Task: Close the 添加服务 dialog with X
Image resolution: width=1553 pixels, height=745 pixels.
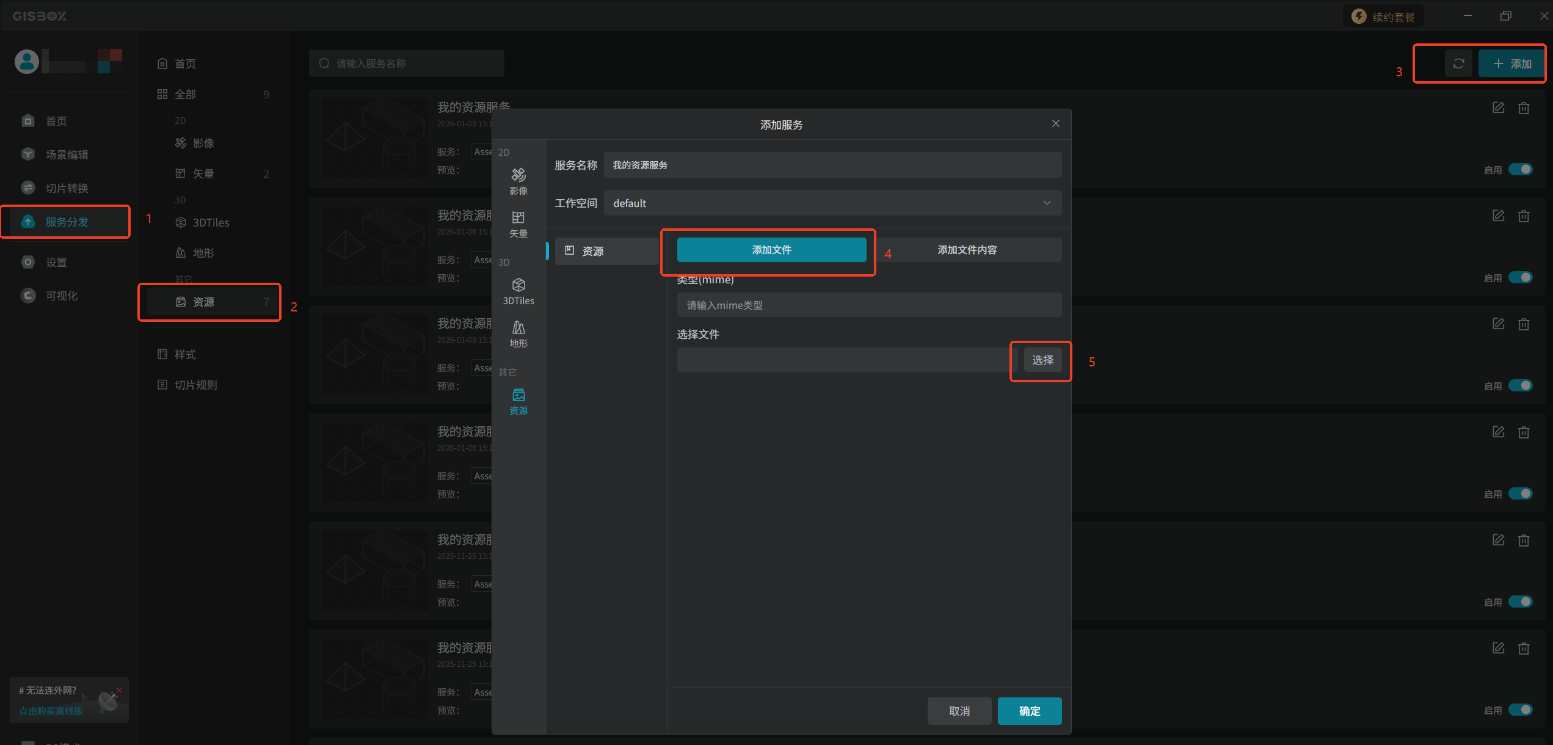Action: click(1055, 123)
